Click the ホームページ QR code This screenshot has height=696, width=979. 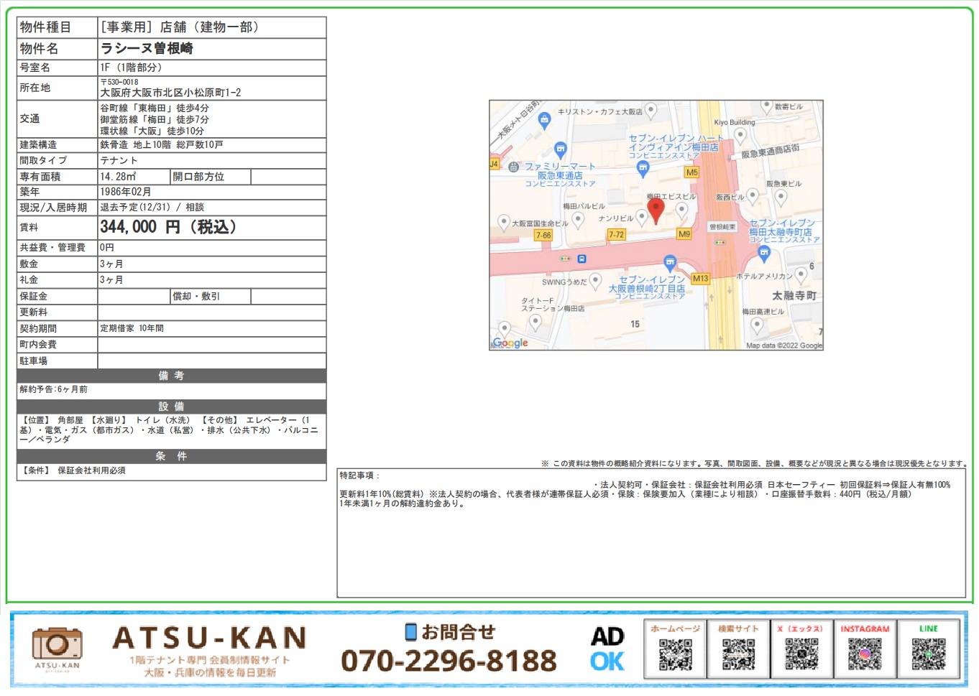pyautogui.click(x=675, y=654)
